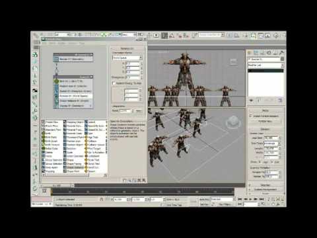317x238 pixels.
Task: Select the Shape Instance 01 operator
Action: tap(73, 100)
